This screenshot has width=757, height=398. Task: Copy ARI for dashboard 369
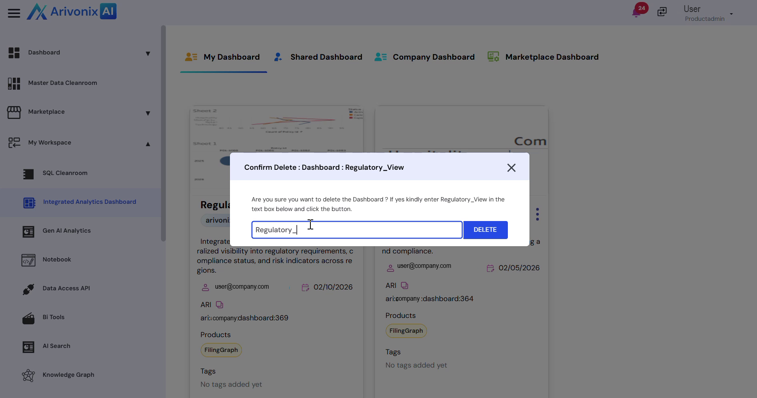(219, 305)
